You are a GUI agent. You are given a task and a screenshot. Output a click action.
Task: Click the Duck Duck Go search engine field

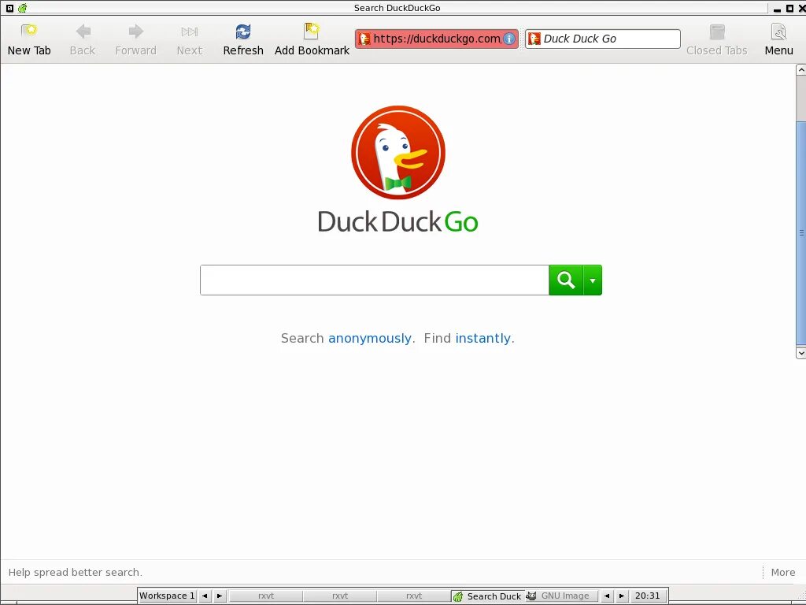(602, 39)
